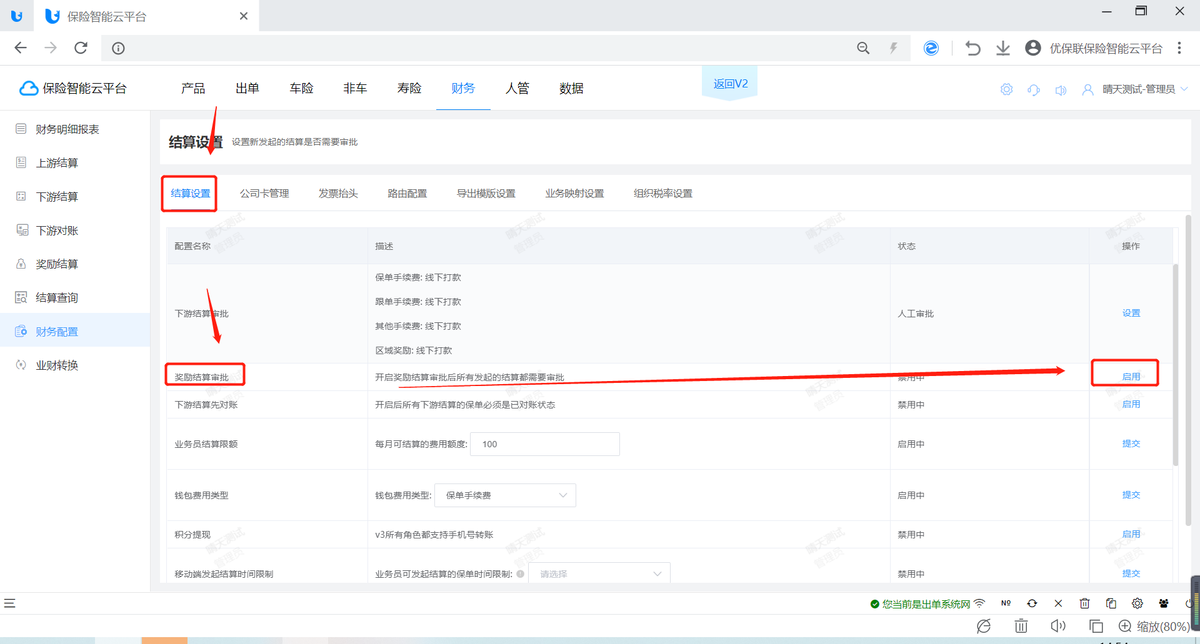Open the 数据 top menu
The width and height of the screenshot is (1200, 644).
coord(571,88)
